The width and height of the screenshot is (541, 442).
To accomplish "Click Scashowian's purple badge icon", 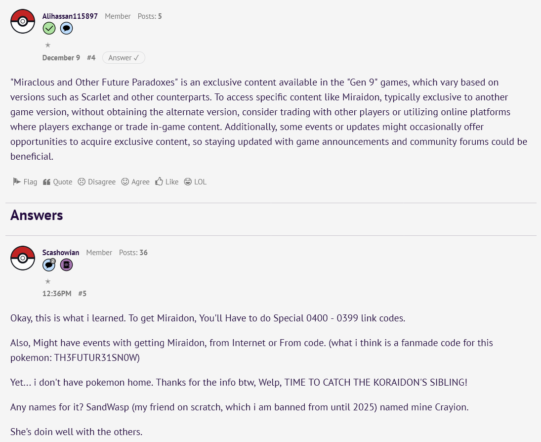I will [x=66, y=265].
